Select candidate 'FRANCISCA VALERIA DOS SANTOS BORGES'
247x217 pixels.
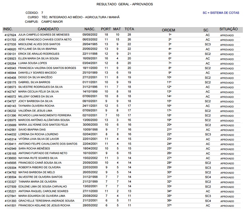47,68
